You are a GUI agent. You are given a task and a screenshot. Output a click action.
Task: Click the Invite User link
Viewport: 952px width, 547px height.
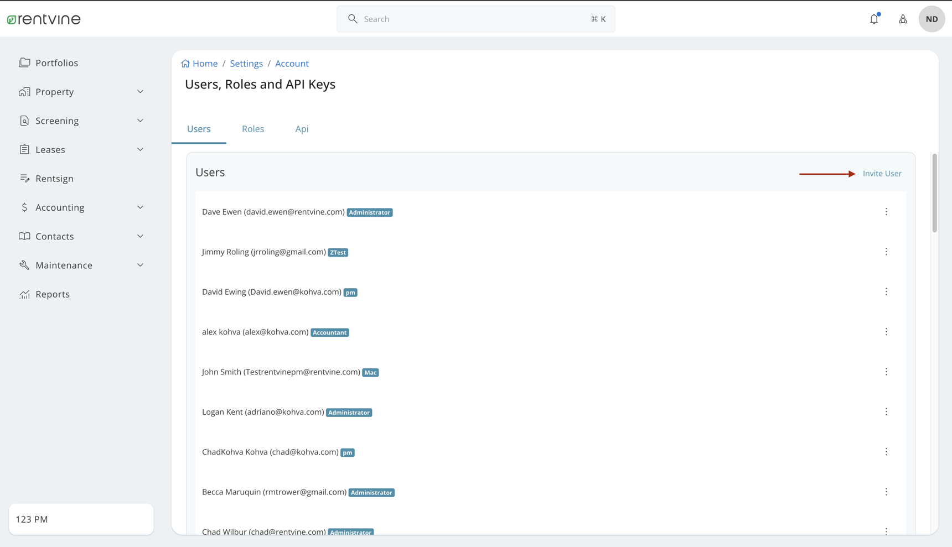pyautogui.click(x=882, y=174)
